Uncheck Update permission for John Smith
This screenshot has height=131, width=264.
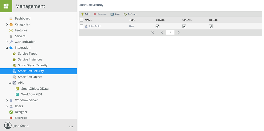184,26
